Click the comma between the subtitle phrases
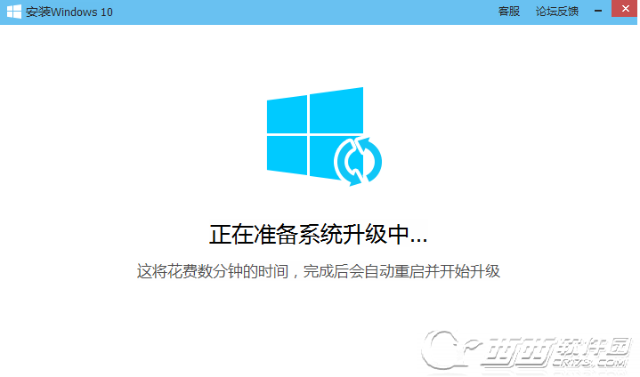This screenshot has width=640, height=377. [x=296, y=276]
